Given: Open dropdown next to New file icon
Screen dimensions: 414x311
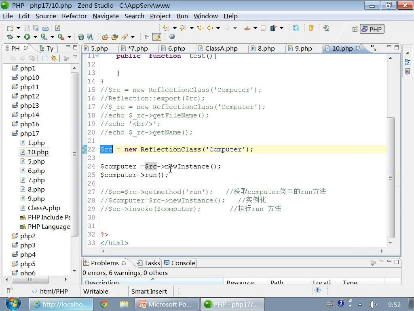Looking at the screenshot, I should point(18,28).
